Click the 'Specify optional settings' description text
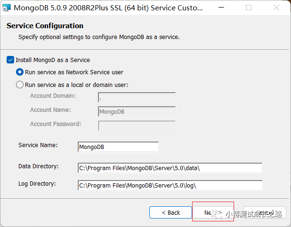 tap(99, 37)
